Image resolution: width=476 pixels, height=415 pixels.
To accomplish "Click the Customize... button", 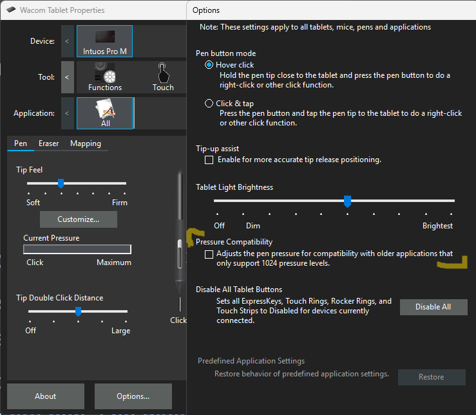I will 79,219.
